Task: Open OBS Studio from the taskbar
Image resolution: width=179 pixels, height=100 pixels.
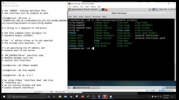Action: 94,97
